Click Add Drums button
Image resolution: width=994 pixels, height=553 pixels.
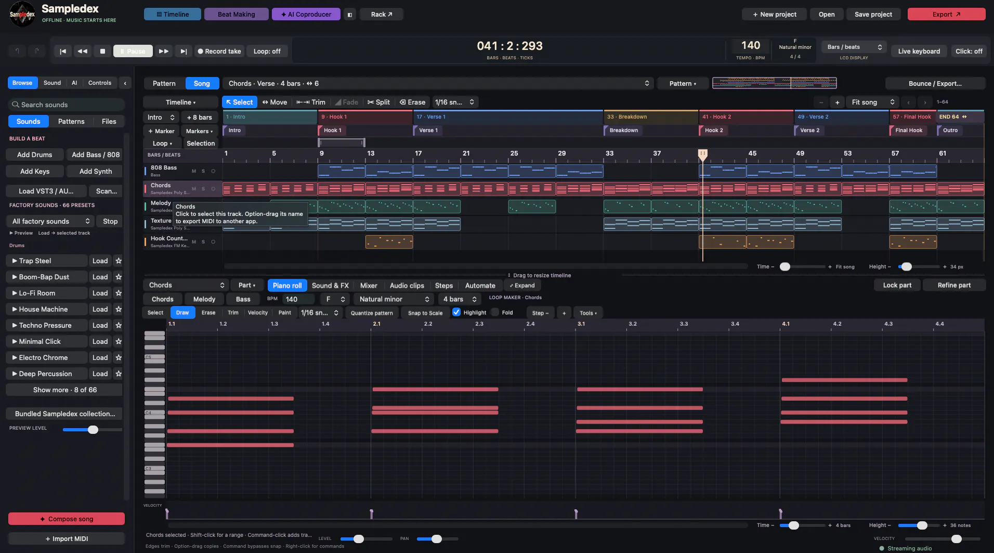(34, 155)
